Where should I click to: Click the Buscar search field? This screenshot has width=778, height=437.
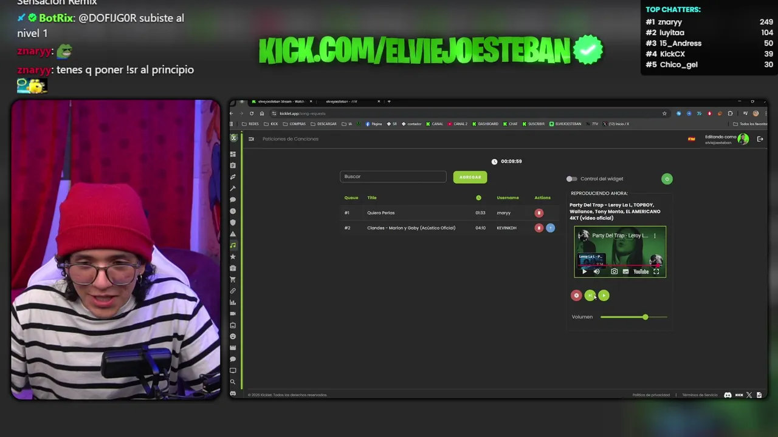click(393, 177)
